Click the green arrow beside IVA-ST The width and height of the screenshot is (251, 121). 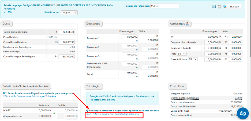pyautogui.click(x=55, y=113)
